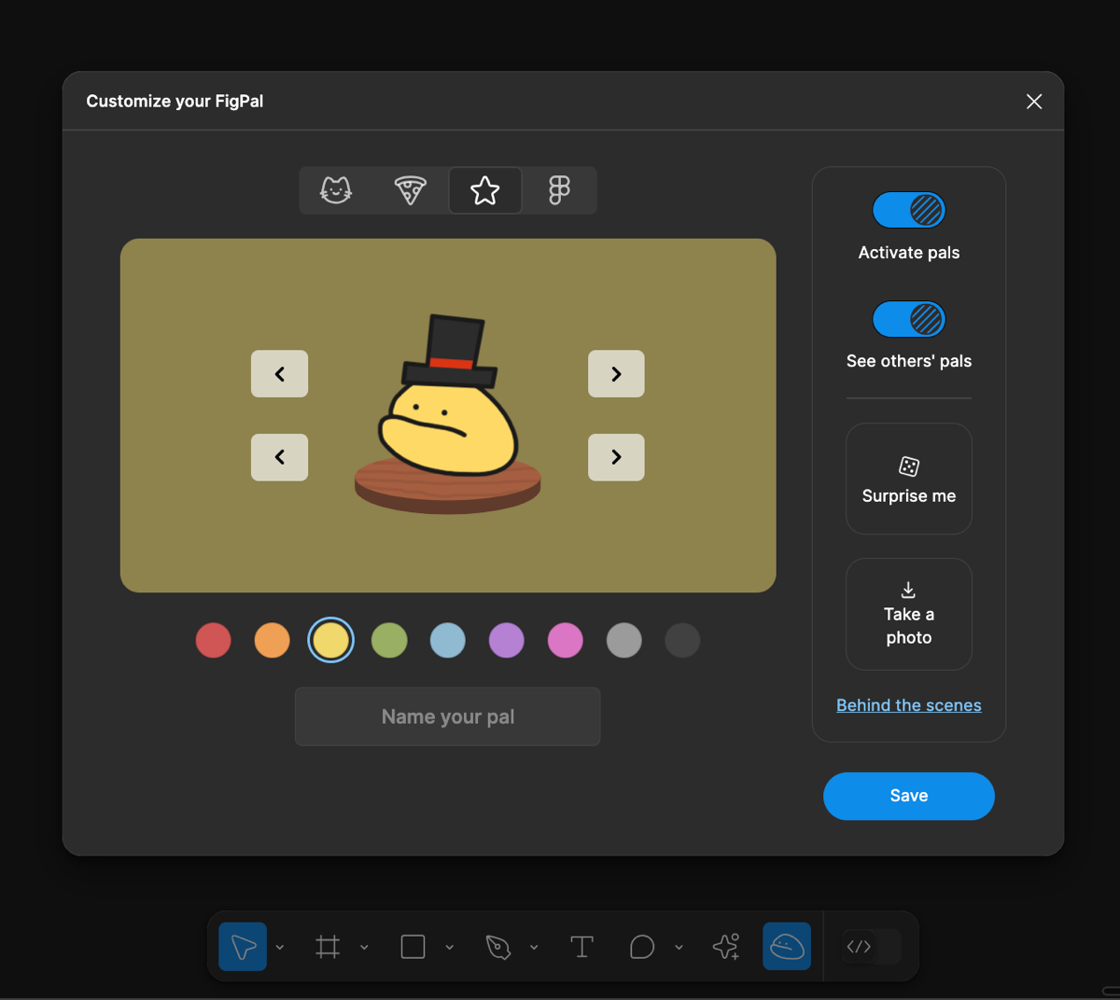Click the FigPal button in toolbar
The height and width of the screenshot is (1000, 1120).
[787, 947]
